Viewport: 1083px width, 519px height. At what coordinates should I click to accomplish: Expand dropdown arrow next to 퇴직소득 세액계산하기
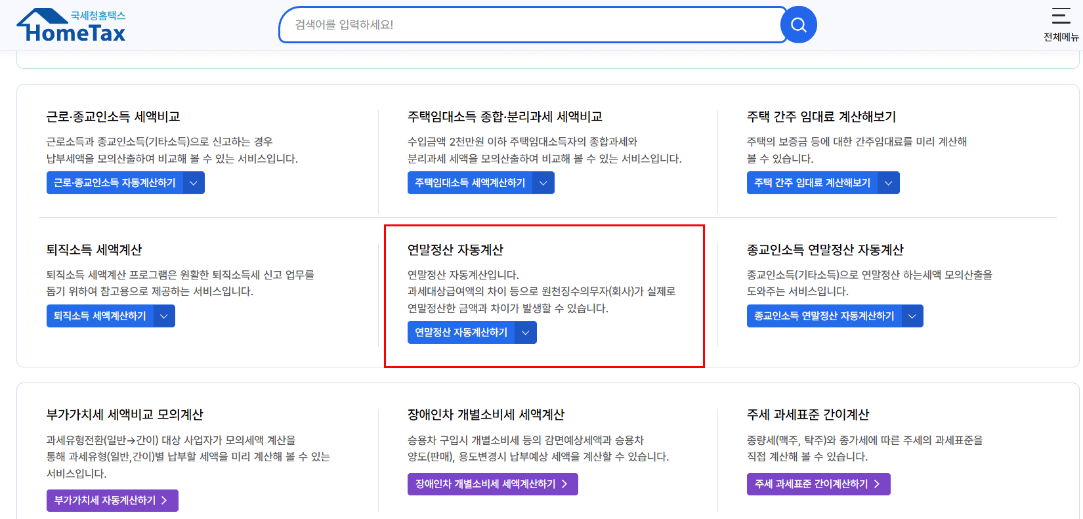coord(164,316)
